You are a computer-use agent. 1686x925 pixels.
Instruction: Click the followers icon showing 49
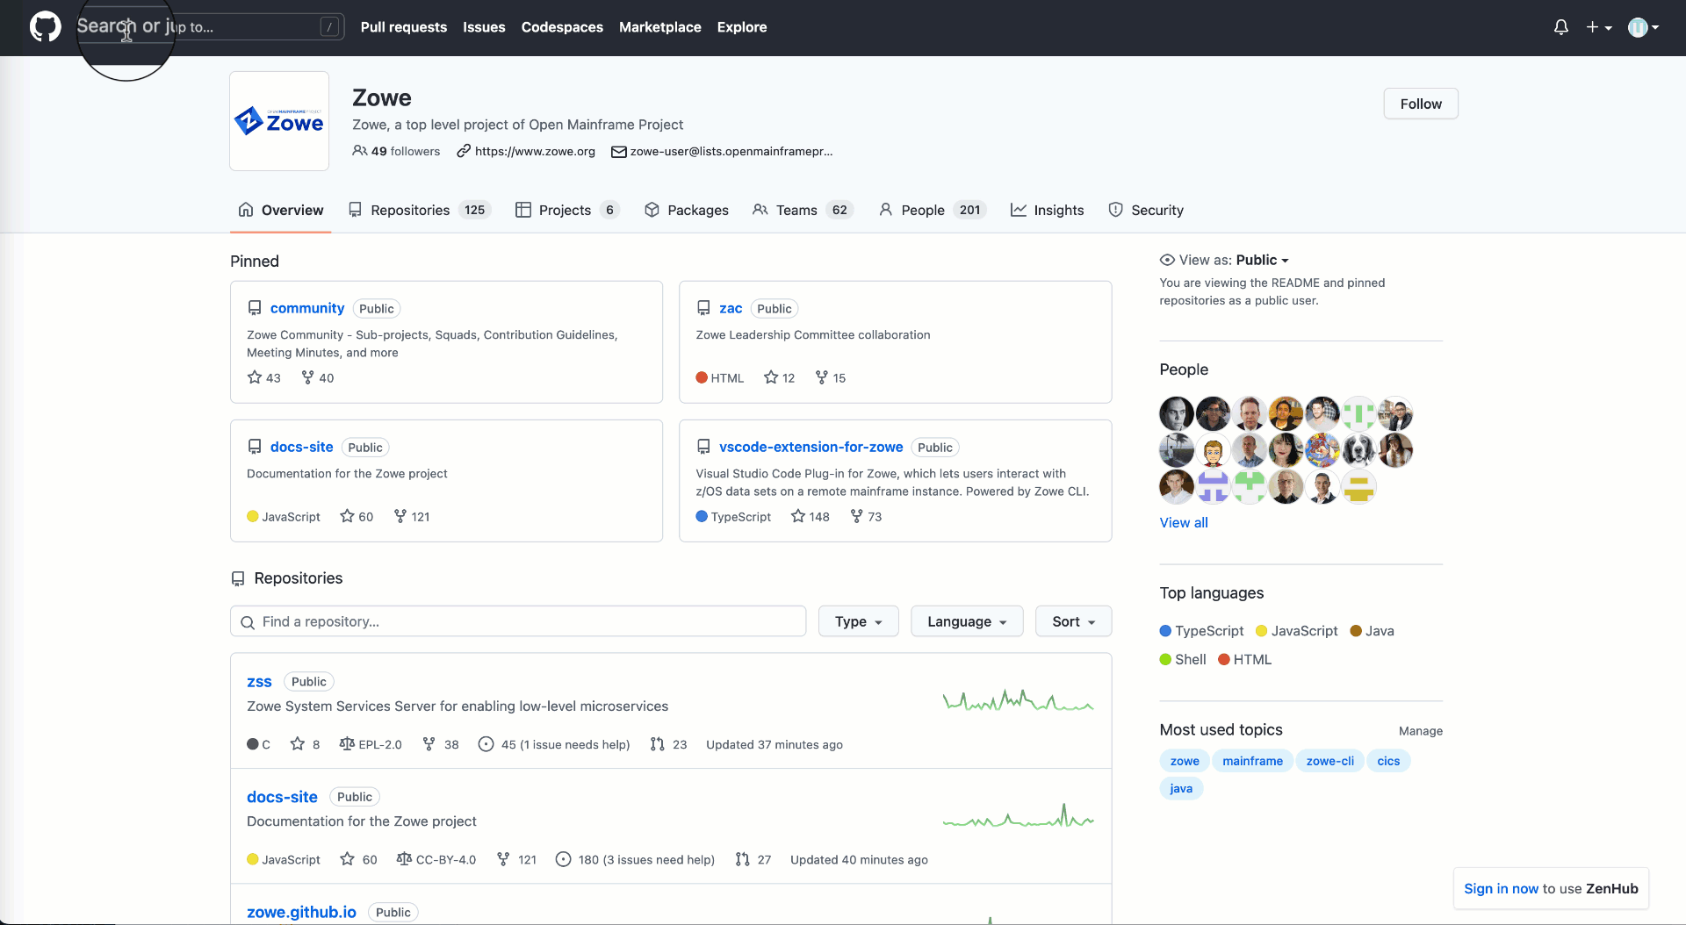tap(360, 151)
